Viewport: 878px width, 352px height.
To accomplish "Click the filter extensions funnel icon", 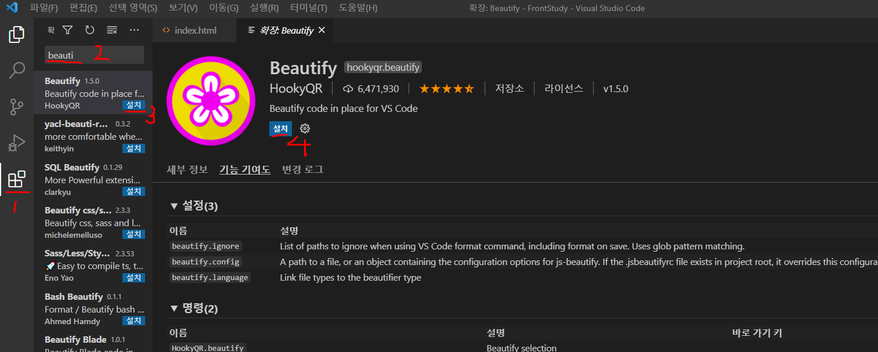I will tap(68, 30).
